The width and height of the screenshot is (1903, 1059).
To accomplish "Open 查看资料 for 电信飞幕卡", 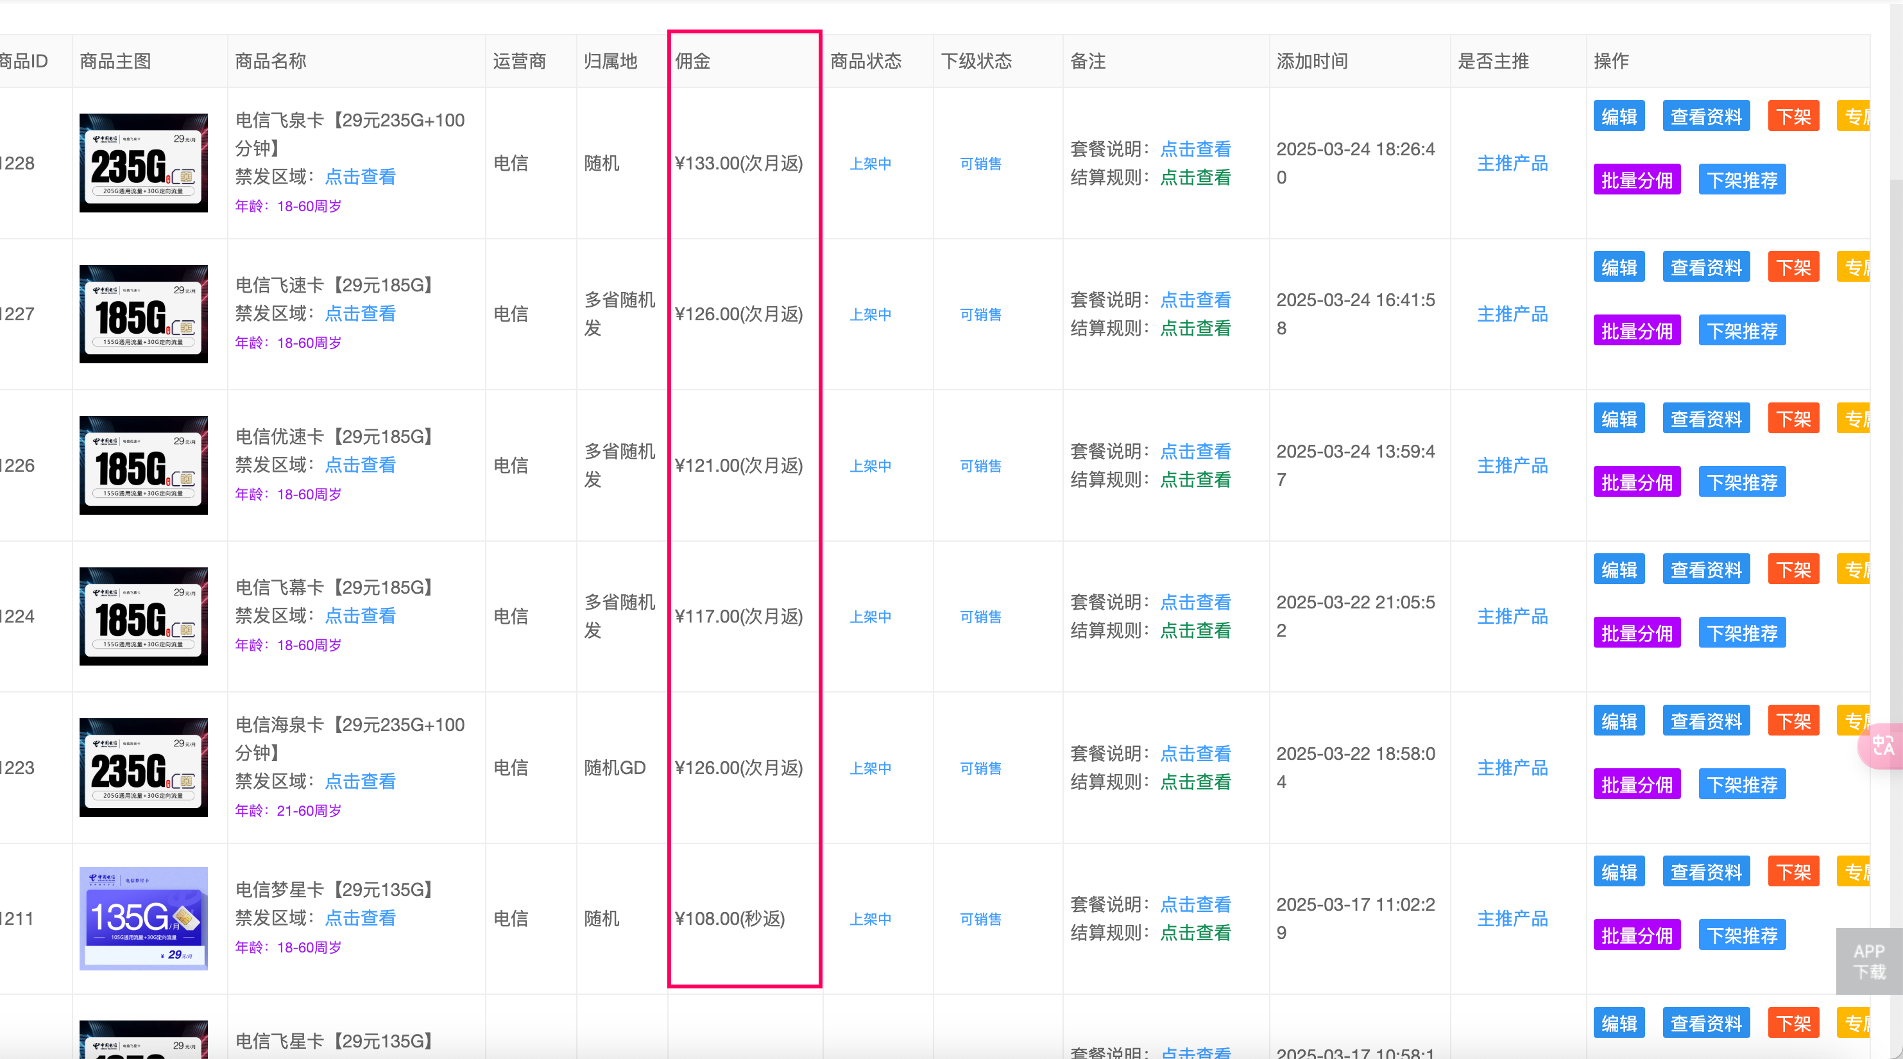I will pos(1706,570).
